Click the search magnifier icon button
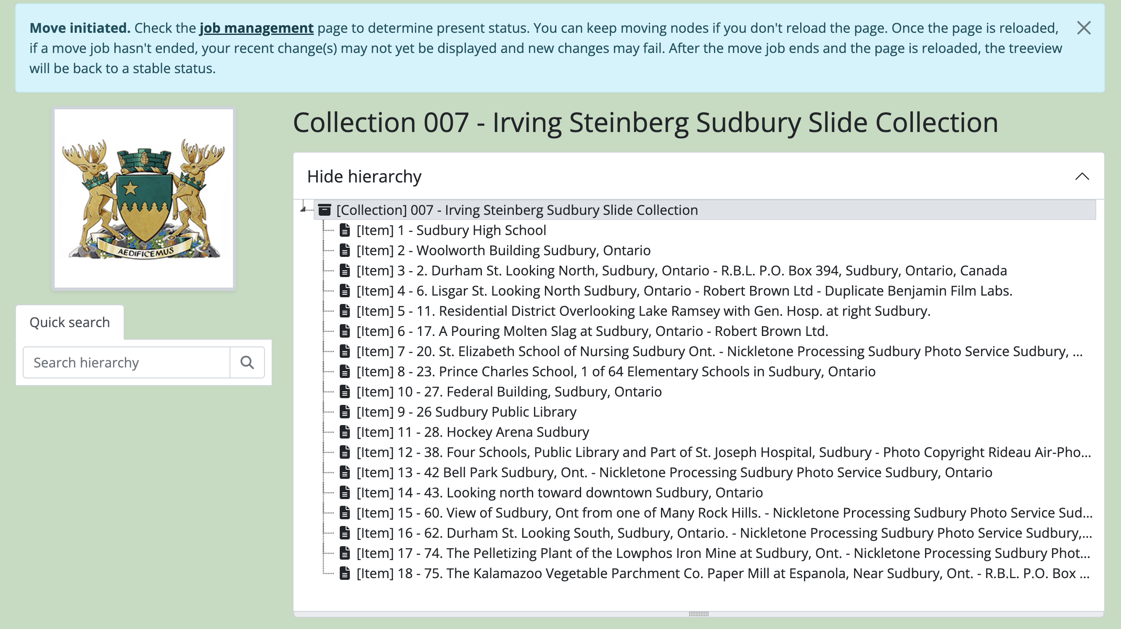1121x629 pixels. tap(247, 362)
